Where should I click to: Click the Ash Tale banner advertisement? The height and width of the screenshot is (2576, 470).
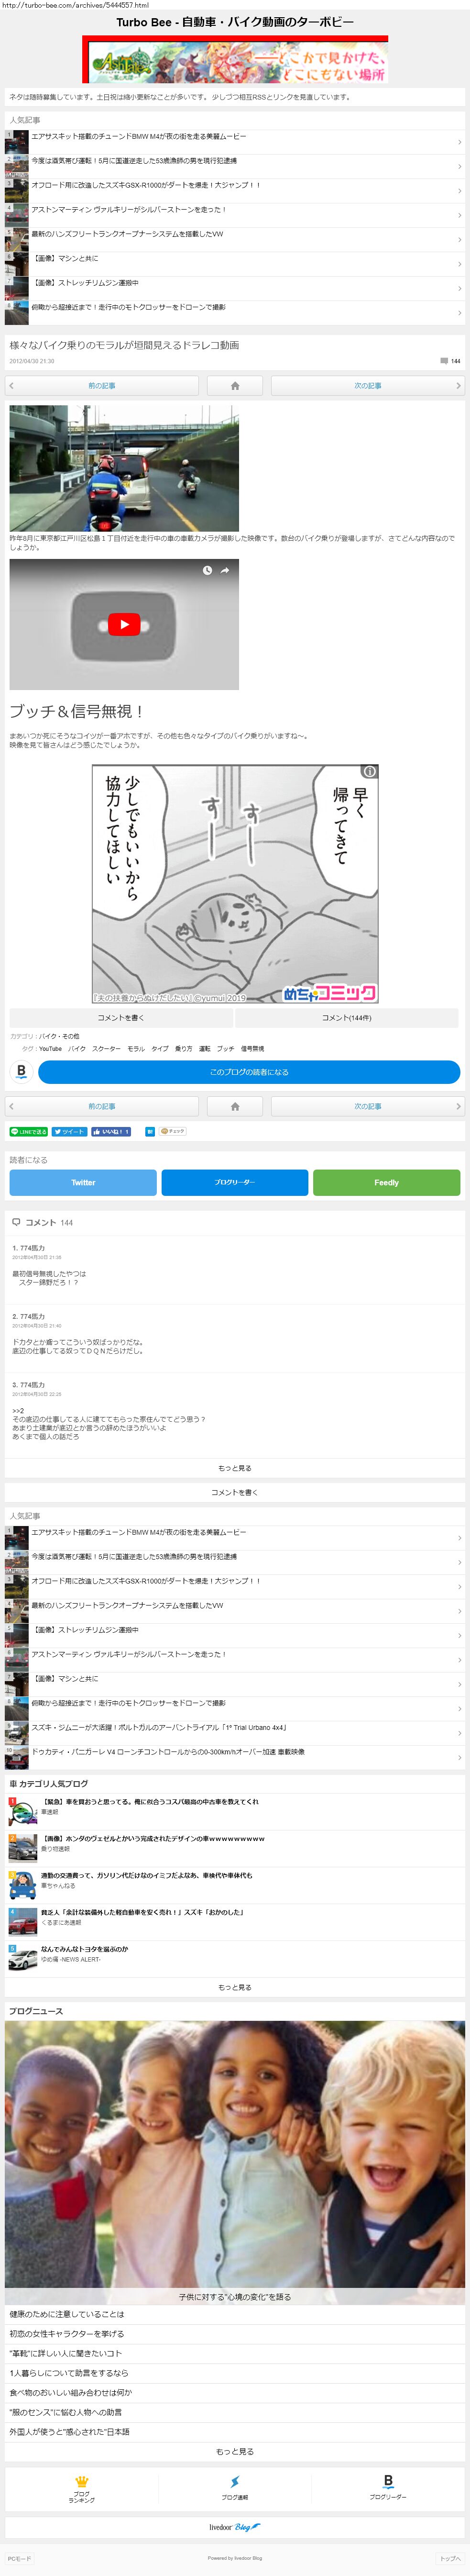pos(235,59)
